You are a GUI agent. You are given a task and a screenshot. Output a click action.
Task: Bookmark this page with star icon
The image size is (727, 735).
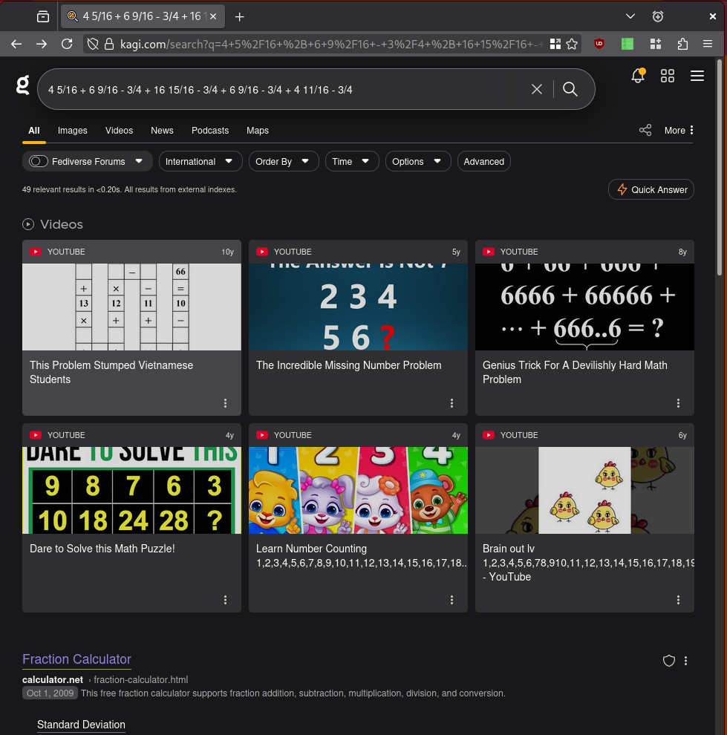click(572, 44)
